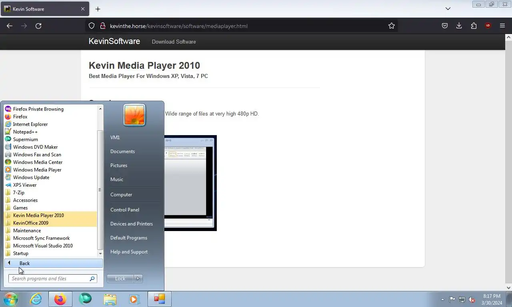Click the browser back arrow

click(x=10, y=26)
